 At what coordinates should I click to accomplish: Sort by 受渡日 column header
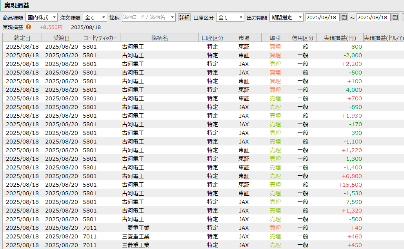(x=61, y=38)
